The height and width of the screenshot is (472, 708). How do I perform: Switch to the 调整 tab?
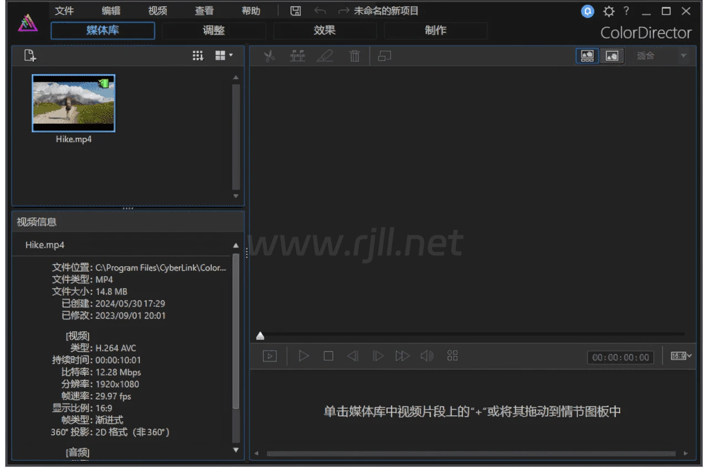point(214,31)
